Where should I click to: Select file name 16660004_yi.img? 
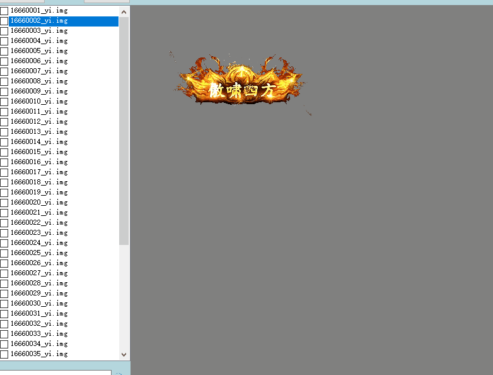pos(39,41)
